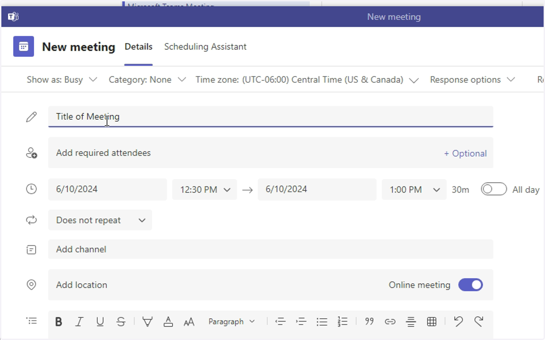This screenshot has width=545, height=340.
Task: Insert a bulleted list
Action: pyautogui.click(x=322, y=322)
